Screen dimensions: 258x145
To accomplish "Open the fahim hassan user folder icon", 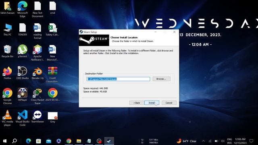I will [x=7, y=8].
